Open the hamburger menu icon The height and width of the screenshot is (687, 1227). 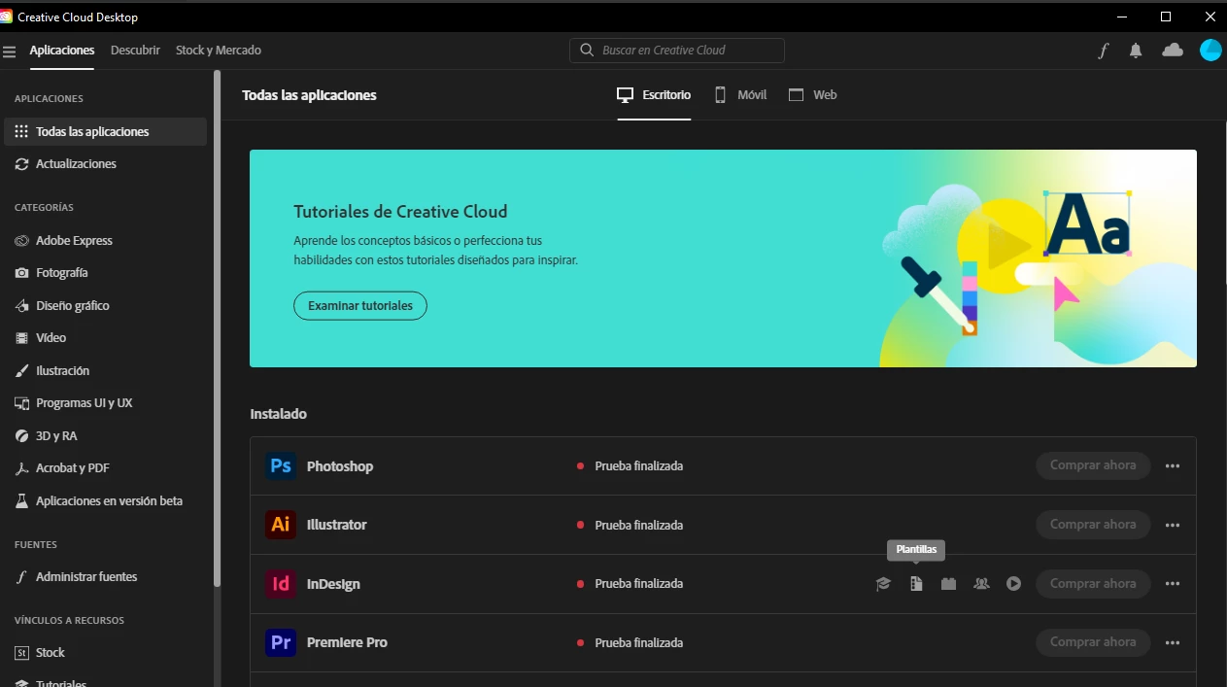coord(10,52)
